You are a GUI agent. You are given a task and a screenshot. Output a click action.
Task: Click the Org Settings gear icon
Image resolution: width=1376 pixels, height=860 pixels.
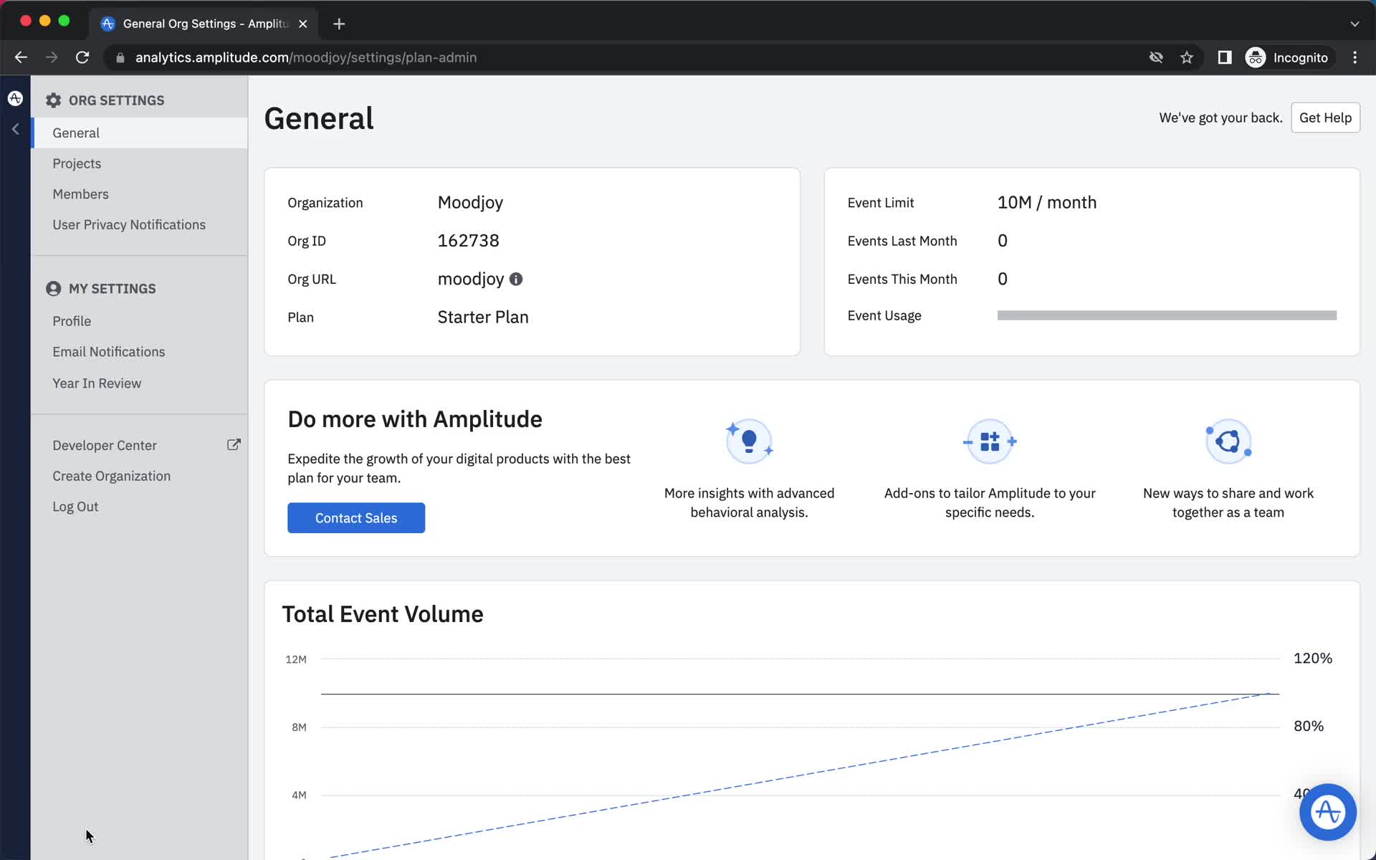(x=54, y=100)
